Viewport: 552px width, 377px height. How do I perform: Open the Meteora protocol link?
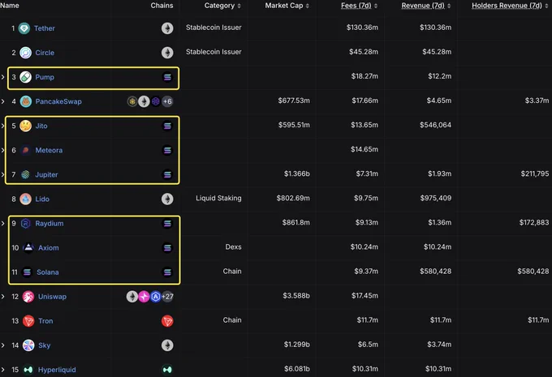(x=49, y=150)
